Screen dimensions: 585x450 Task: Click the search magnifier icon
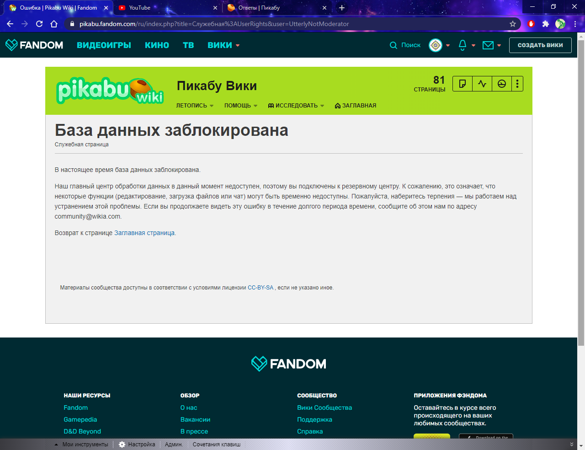[x=393, y=45]
